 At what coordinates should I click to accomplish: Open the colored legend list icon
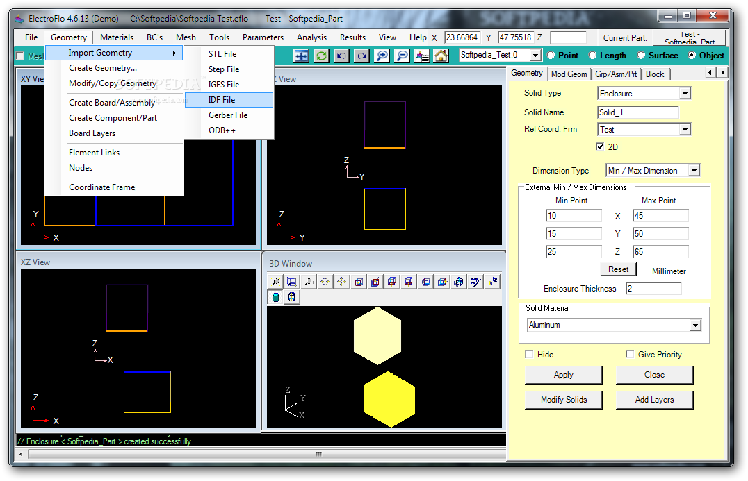pos(422,56)
